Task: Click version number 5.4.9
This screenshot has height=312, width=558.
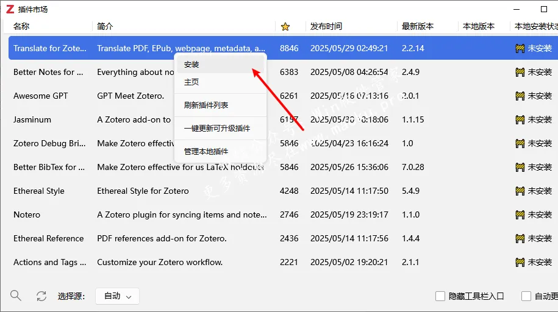Action: 410,191
